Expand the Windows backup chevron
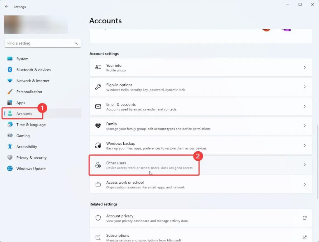Screen dimensions: 319x242 click(305, 145)
